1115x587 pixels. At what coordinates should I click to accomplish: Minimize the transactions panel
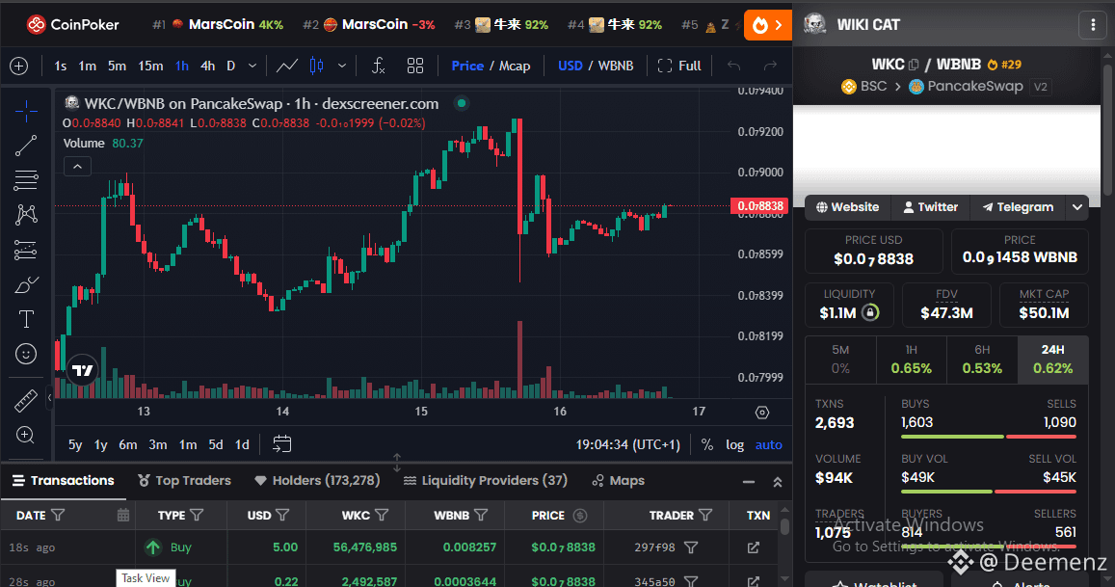pyautogui.click(x=749, y=482)
